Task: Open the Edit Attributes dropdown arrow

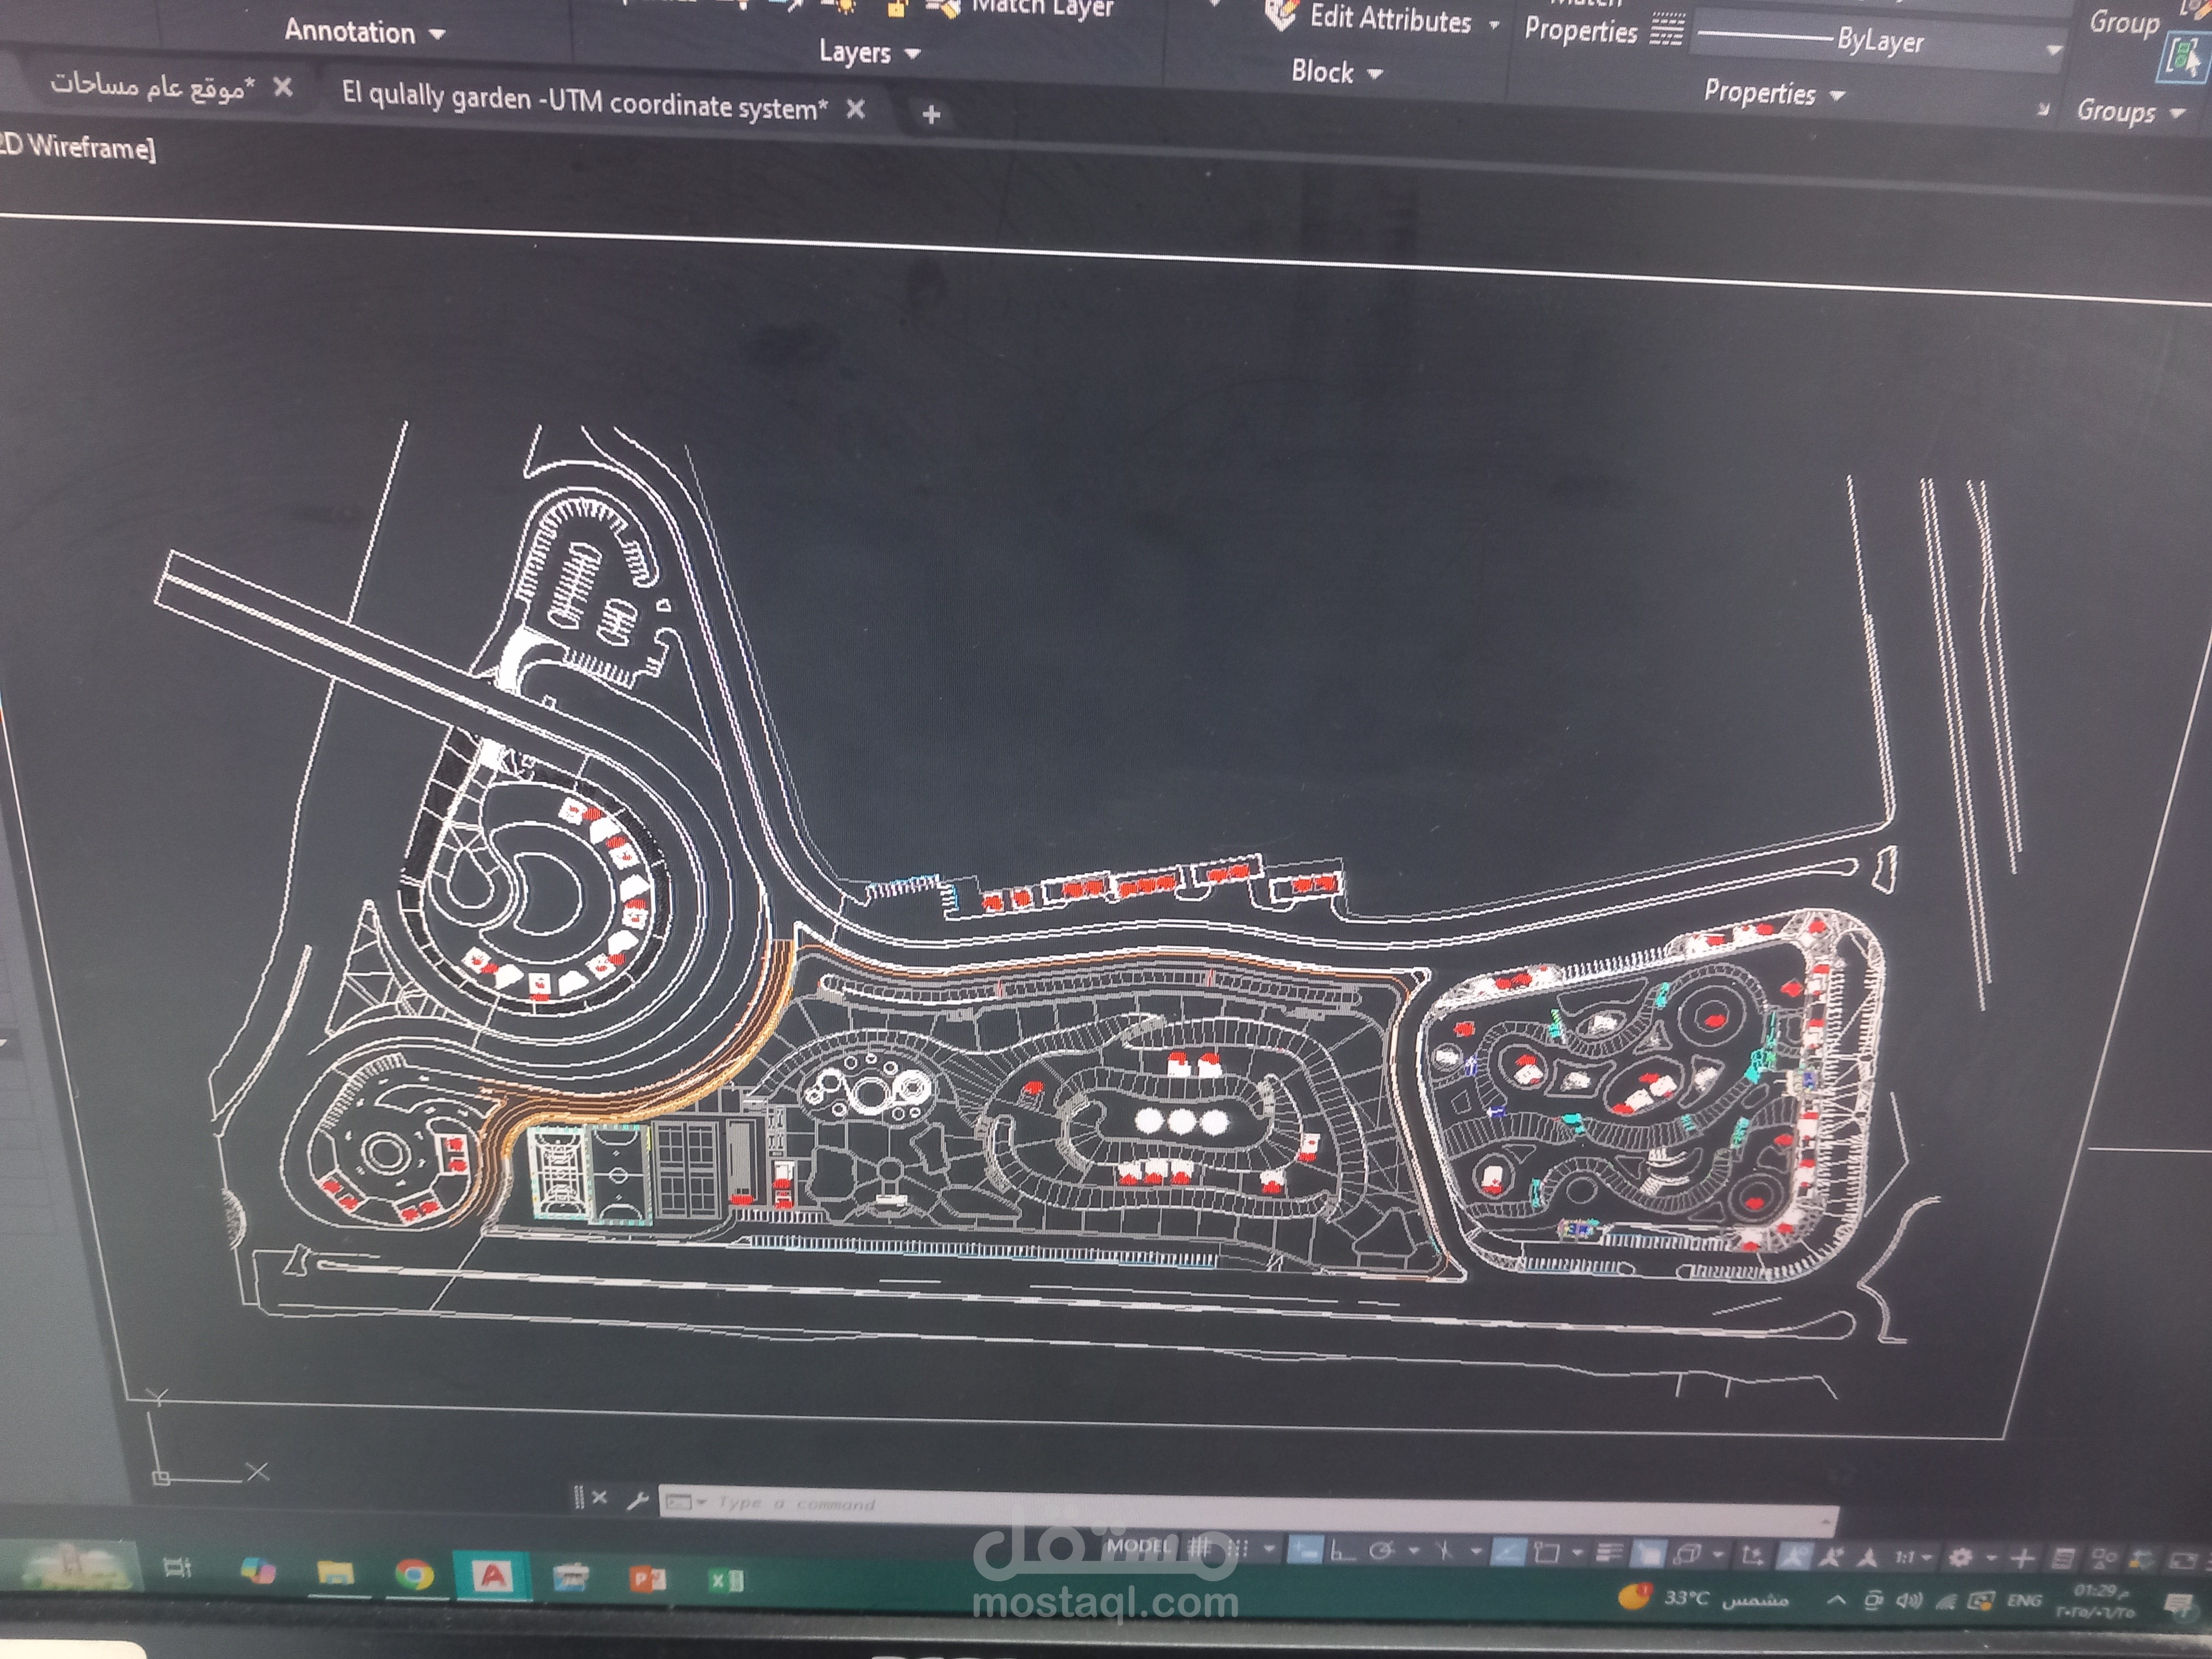Action: (x=1493, y=24)
